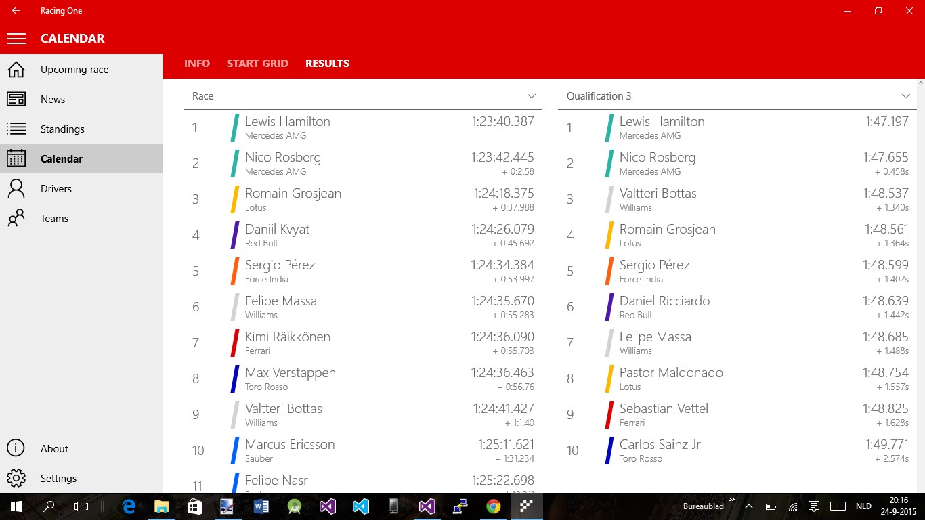Open the INFO tab
Screen dimensions: 925x520
(197, 63)
